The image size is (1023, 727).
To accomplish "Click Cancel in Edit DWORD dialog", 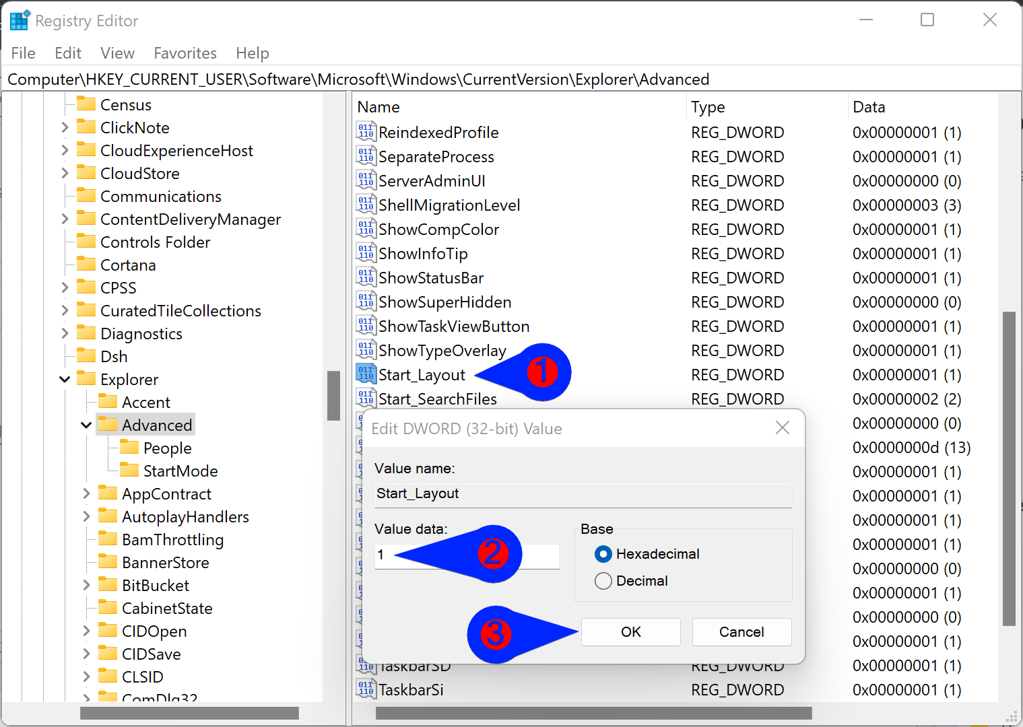I will [x=741, y=632].
